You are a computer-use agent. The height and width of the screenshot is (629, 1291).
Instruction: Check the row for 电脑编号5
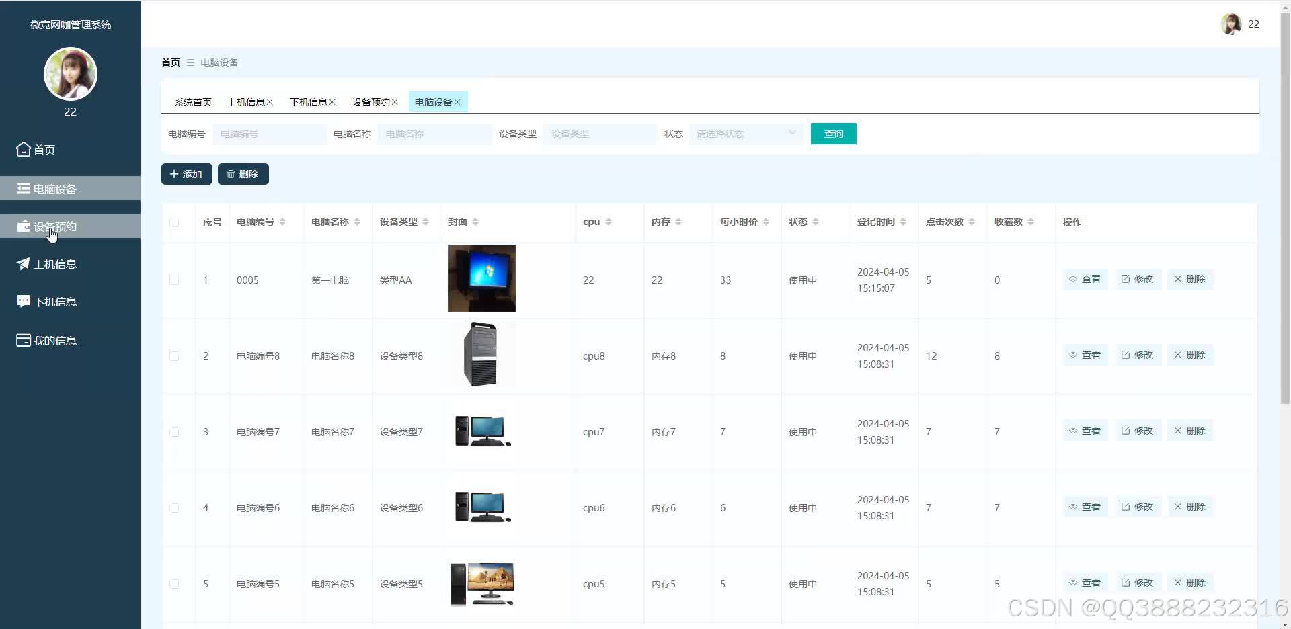[x=174, y=584]
